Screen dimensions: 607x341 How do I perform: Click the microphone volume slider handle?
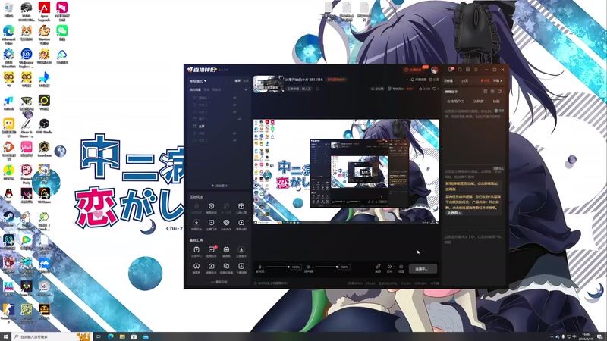point(288,267)
